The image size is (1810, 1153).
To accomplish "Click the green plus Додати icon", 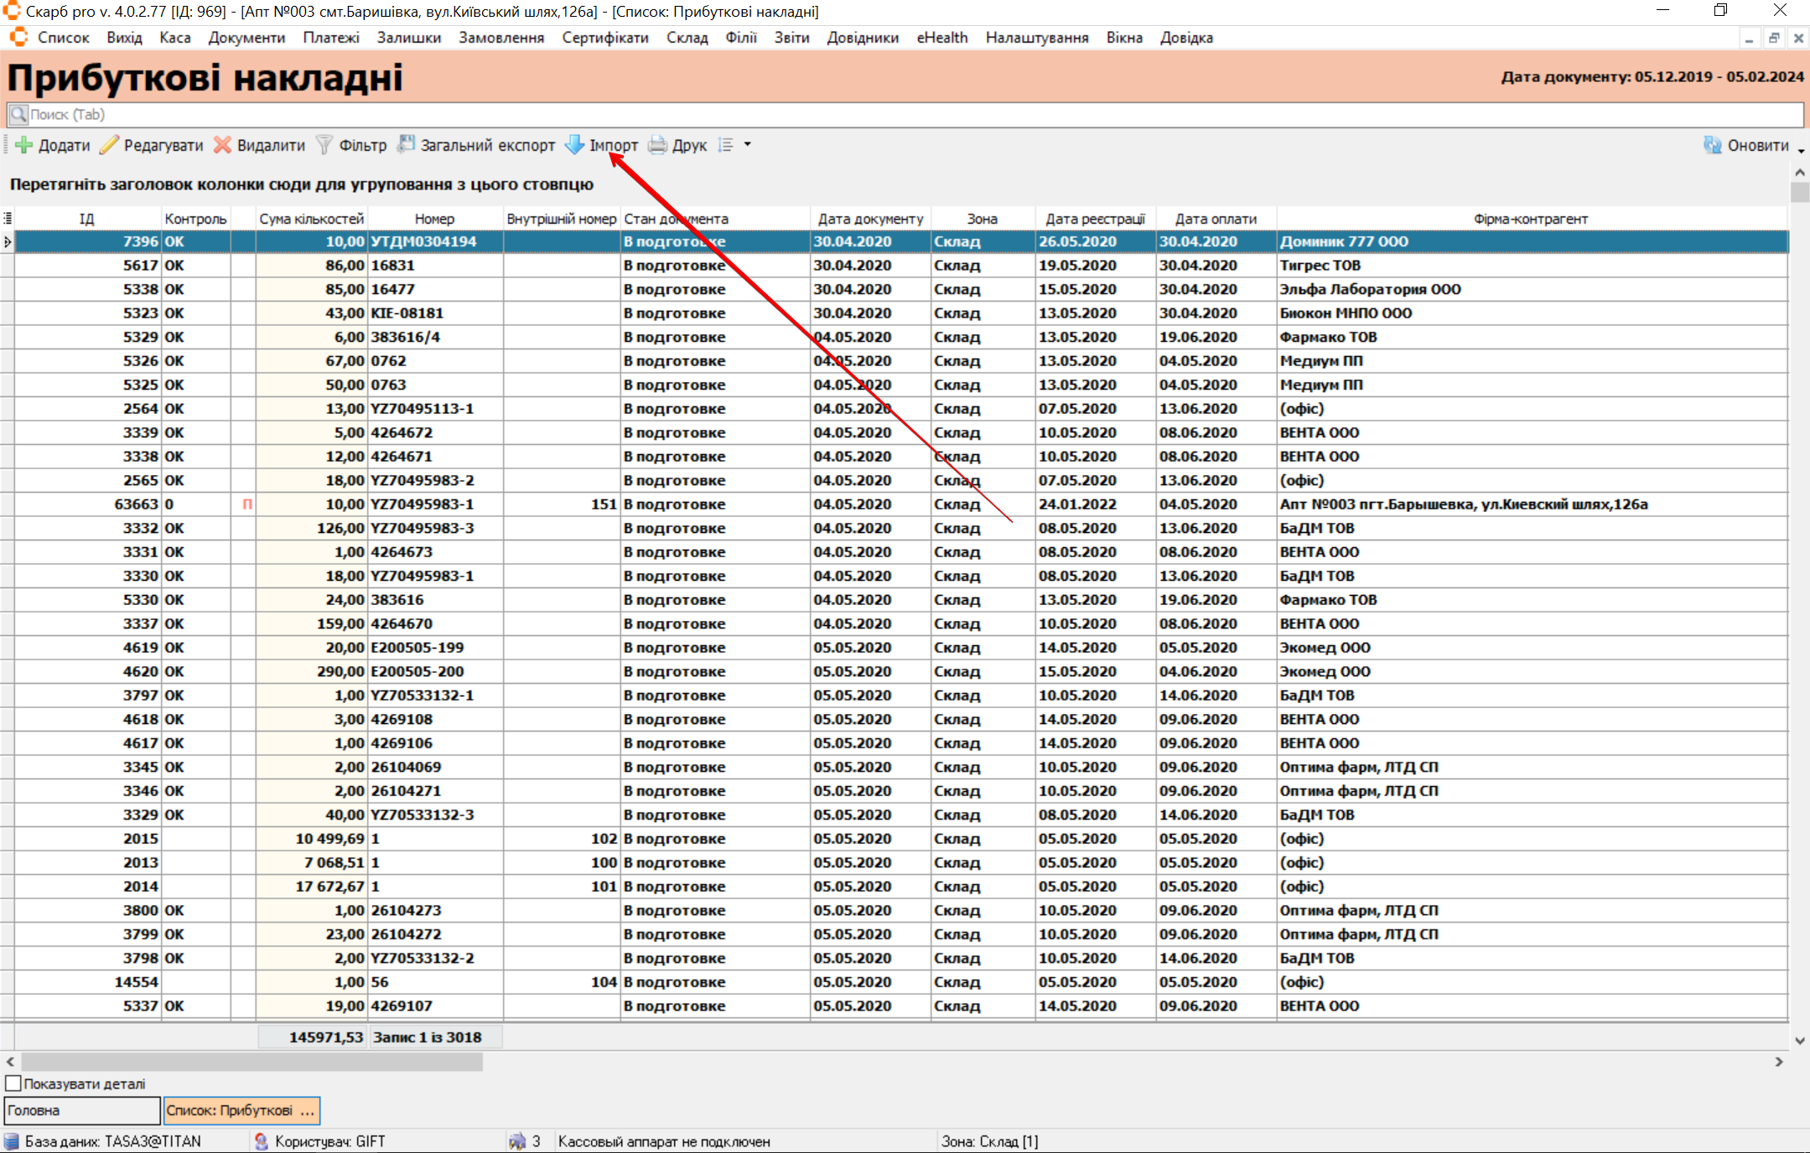I will 24,145.
